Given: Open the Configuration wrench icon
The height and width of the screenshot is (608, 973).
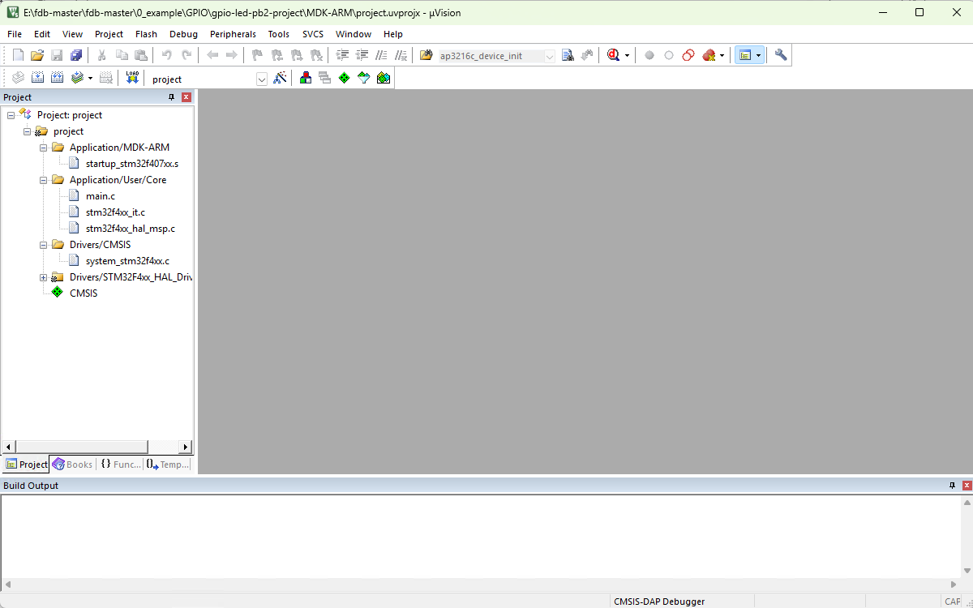Looking at the screenshot, I should click(x=781, y=55).
